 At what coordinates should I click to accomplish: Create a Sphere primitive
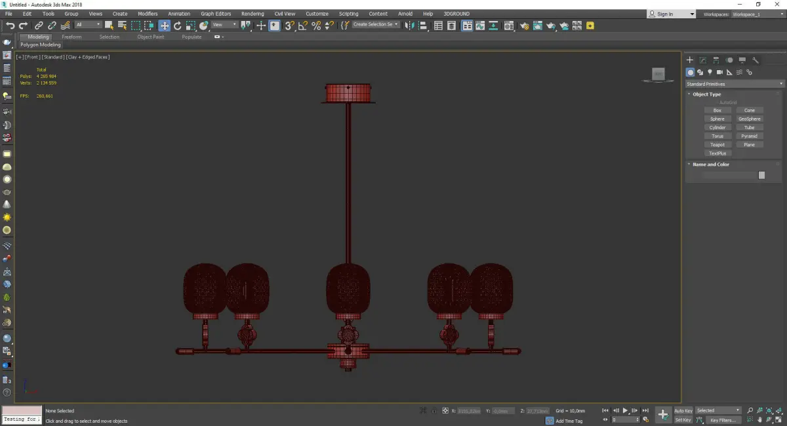pos(717,119)
